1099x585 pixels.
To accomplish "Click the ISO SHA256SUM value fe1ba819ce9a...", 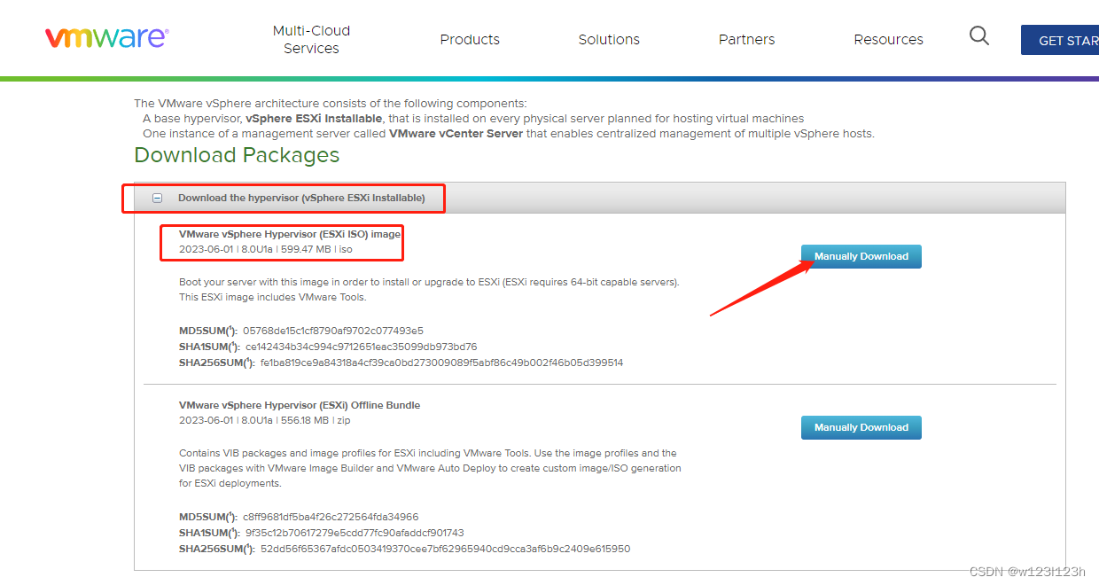I will pyautogui.click(x=441, y=363).
